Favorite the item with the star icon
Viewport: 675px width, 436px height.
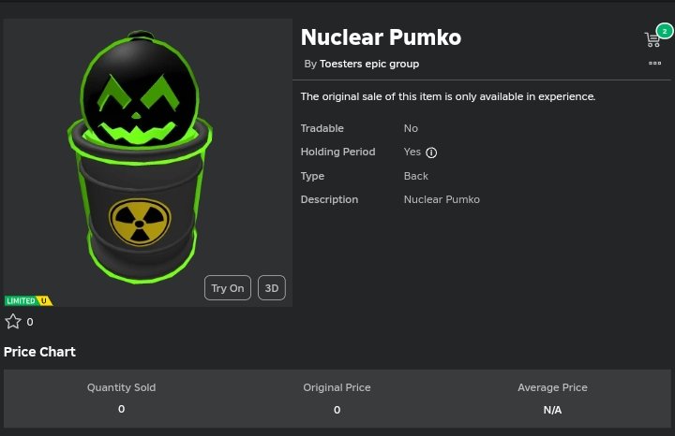pyautogui.click(x=13, y=321)
